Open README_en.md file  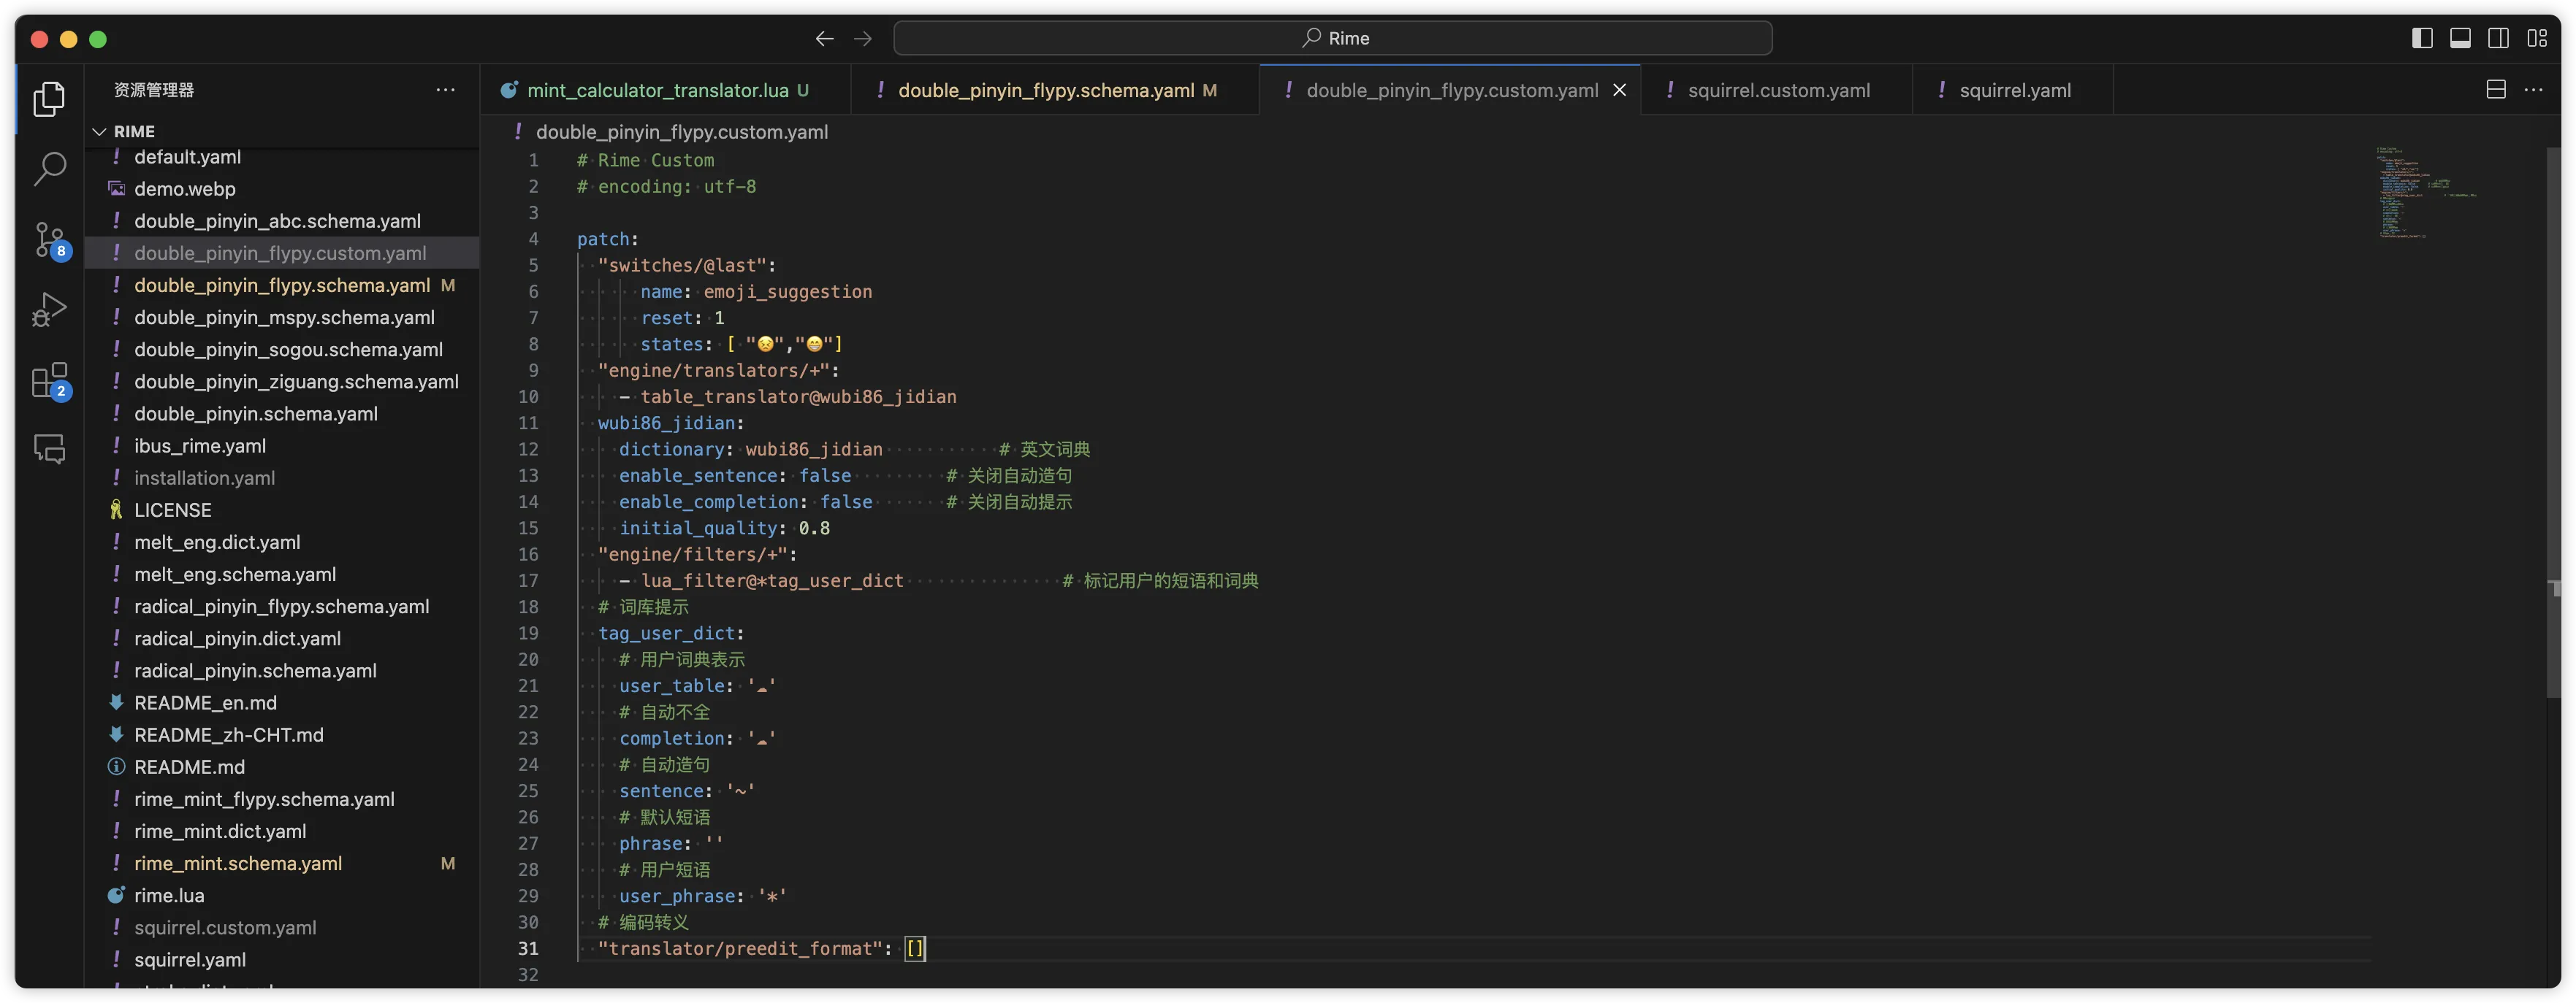[205, 702]
